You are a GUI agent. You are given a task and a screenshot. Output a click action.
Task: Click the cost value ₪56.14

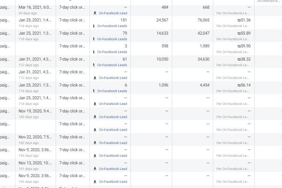point(244,85)
